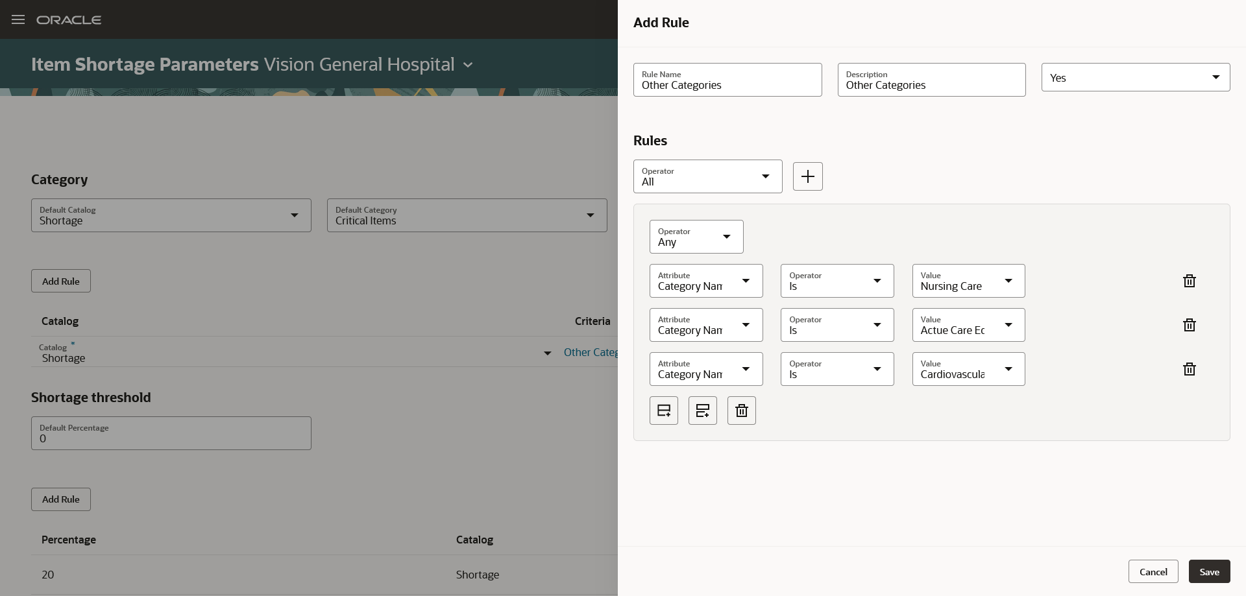Click the Description input field
This screenshot has height=596, width=1246.
click(931, 80)
